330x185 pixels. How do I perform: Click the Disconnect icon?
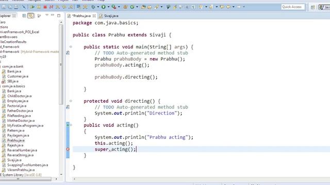(51, 7)
